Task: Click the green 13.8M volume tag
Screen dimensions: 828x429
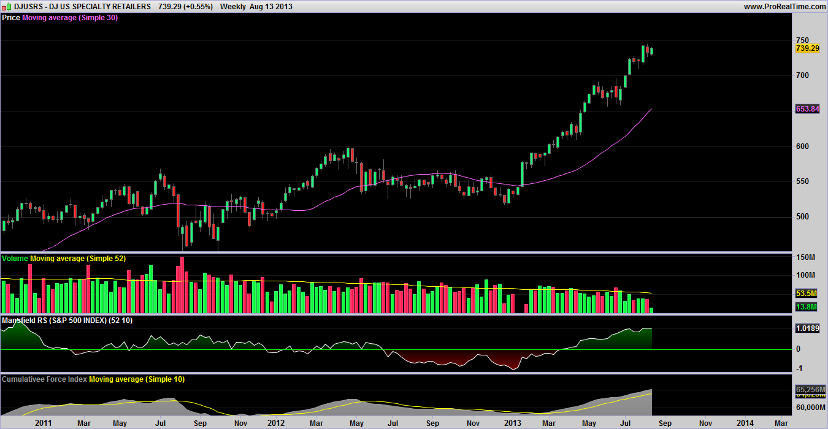Action: coord(807,306)
